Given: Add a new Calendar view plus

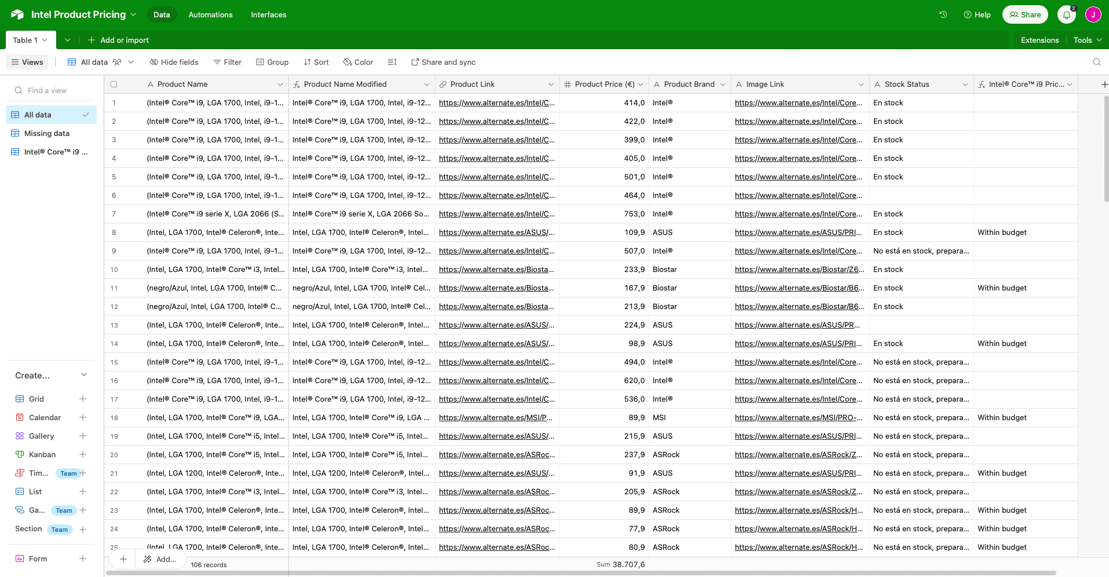Looking at the screenshot, I should [x=83, y=417].
